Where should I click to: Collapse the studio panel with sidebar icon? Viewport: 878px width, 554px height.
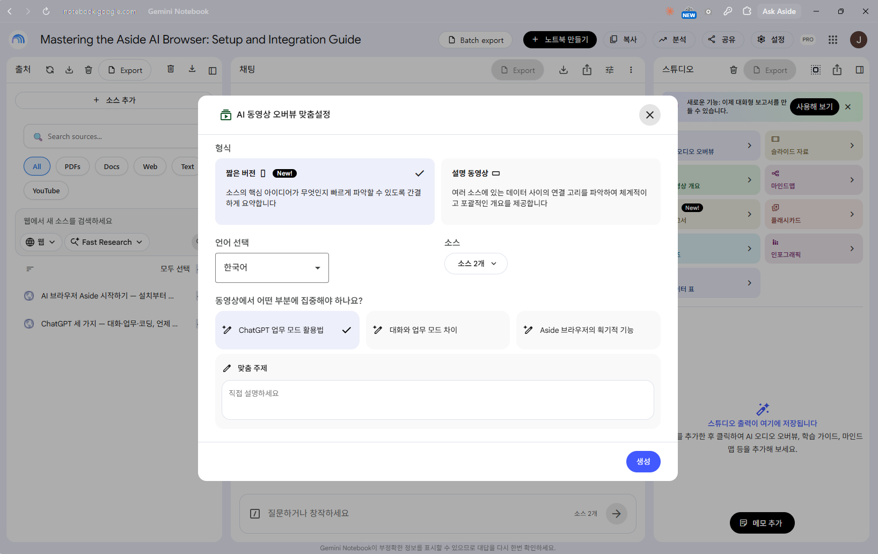(860, 70)
